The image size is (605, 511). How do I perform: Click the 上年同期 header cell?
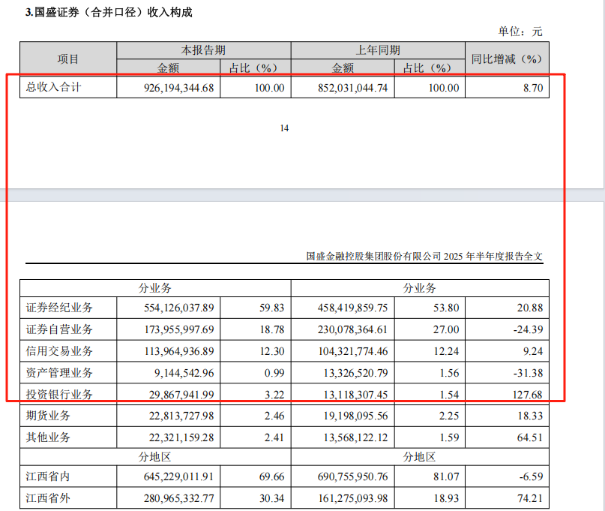pyautogui.click(x=377, y=50)
